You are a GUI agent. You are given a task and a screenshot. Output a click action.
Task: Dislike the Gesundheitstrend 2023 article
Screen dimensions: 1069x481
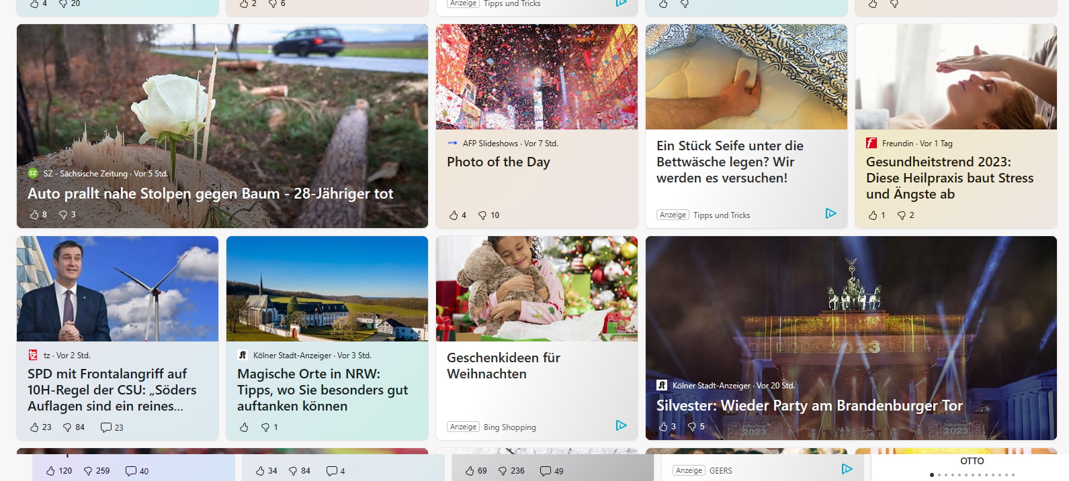coord(902,215)
